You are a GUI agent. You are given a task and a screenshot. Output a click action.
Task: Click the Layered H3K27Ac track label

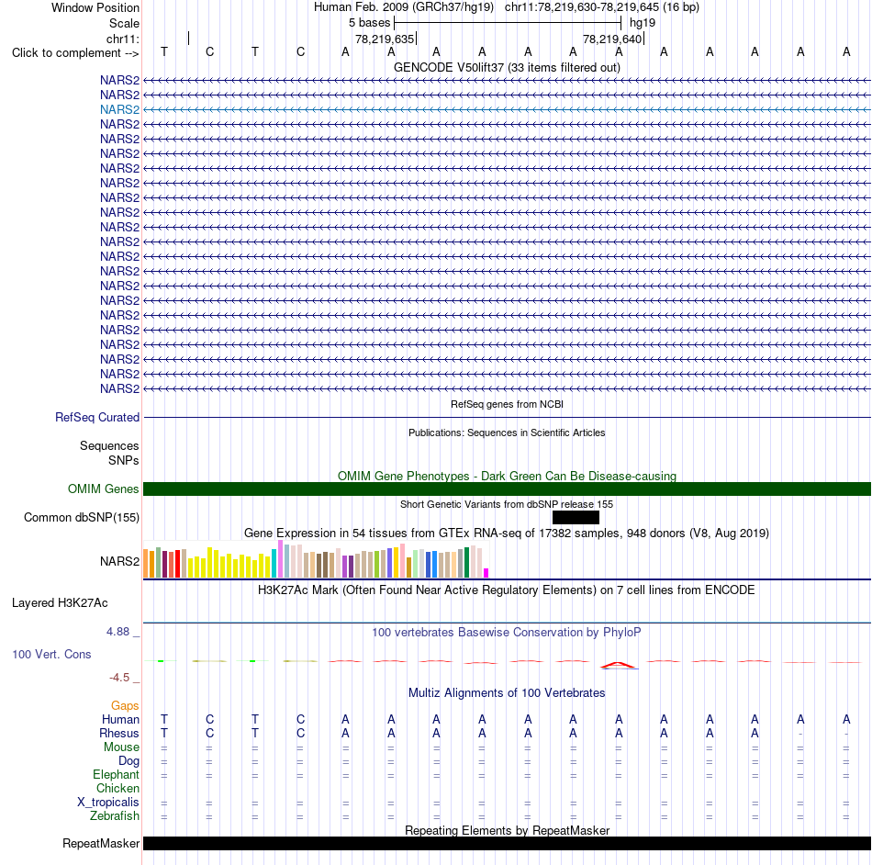tap(60, 603)
